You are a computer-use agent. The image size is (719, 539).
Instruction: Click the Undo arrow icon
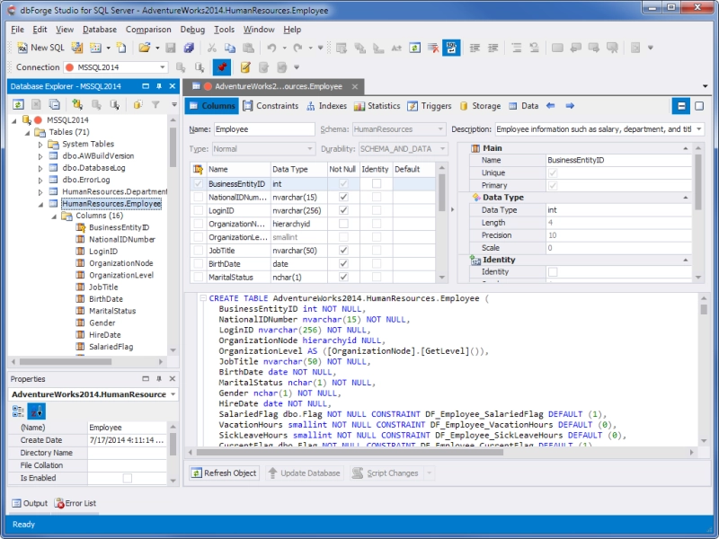271,48
